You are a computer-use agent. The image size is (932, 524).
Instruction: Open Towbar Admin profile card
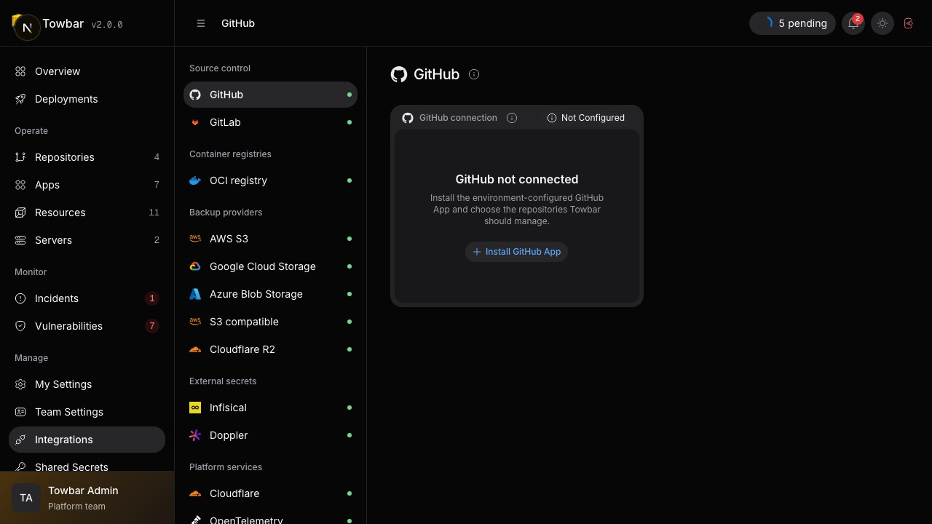(87, 498)
